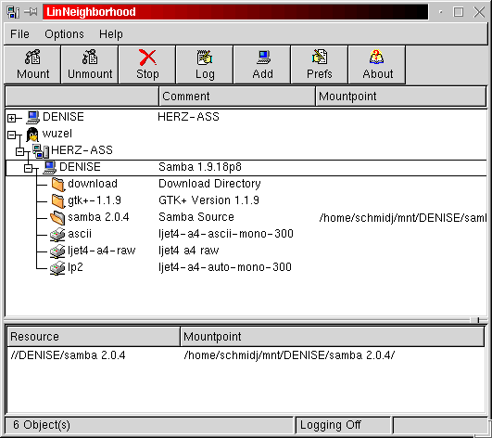Select the lp2 printer entry
Viewport: 492px width, 438px height.
75,267
